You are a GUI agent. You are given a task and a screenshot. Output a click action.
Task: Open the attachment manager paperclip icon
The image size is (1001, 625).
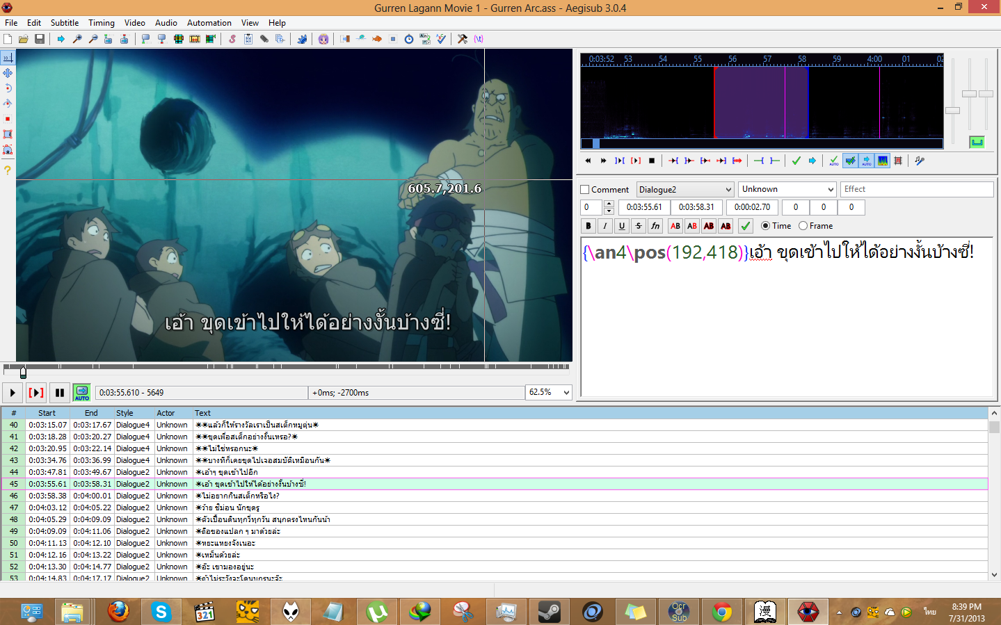pyautogui.click(x=264, y=39)
